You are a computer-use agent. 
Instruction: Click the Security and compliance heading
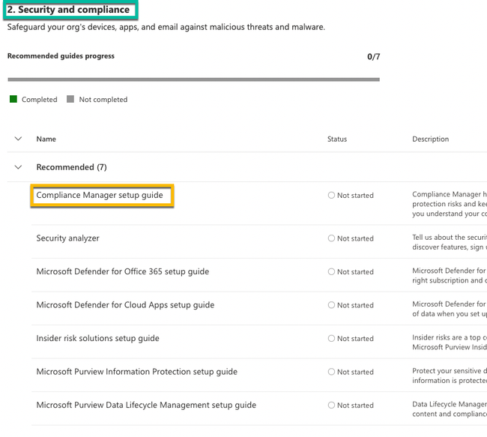coord(68,10)
